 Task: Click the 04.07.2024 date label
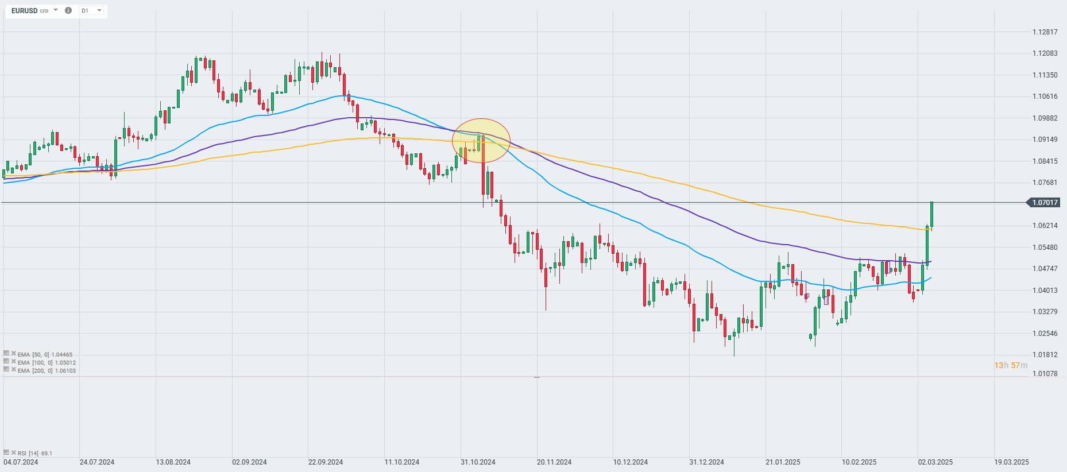21,462
